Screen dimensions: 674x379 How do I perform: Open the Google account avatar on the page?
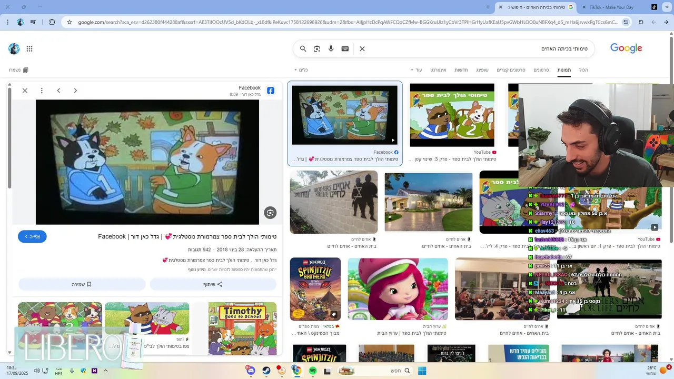(14, 49)
